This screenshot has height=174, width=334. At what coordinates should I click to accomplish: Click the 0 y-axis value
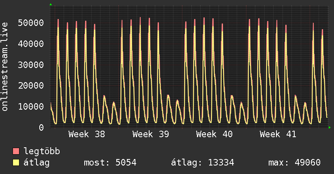point(41,127)
